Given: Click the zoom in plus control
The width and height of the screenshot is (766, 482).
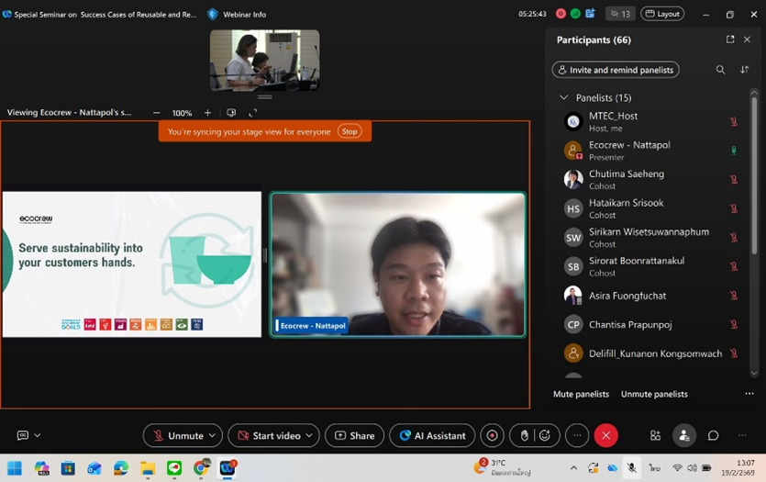Looking at the screenshot, I should (x=207, y=113).
